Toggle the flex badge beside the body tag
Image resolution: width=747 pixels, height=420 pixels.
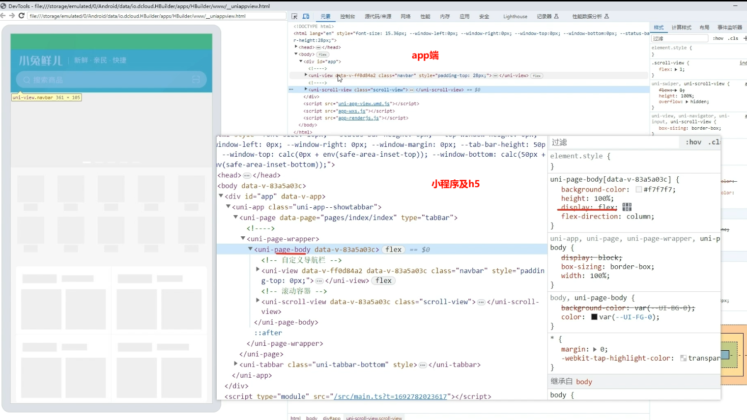pos(322,55)
